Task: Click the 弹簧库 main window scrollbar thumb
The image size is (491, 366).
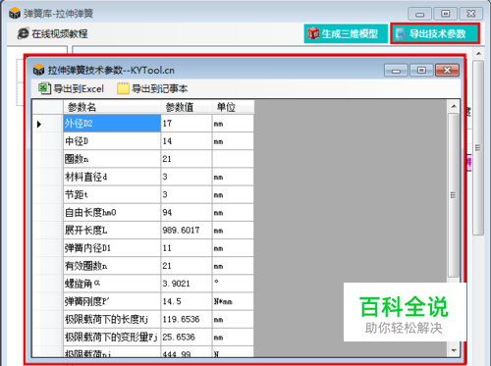Action: (478, 147)
